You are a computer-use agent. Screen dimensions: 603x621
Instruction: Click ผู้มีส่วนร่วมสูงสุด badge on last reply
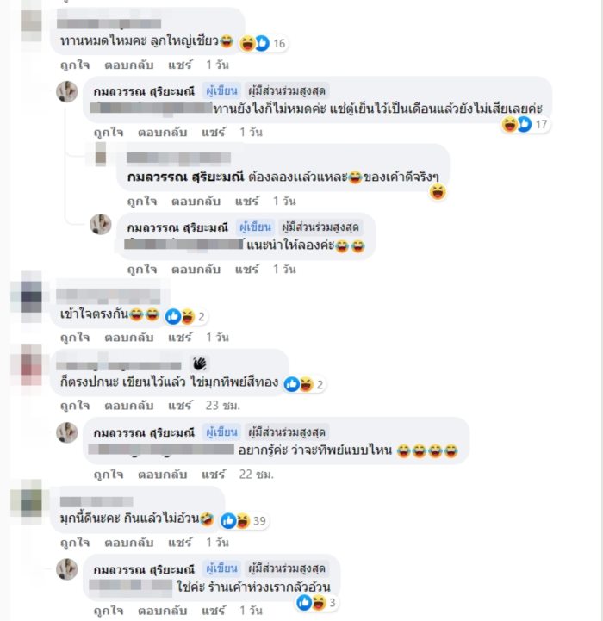click(287, 568)
